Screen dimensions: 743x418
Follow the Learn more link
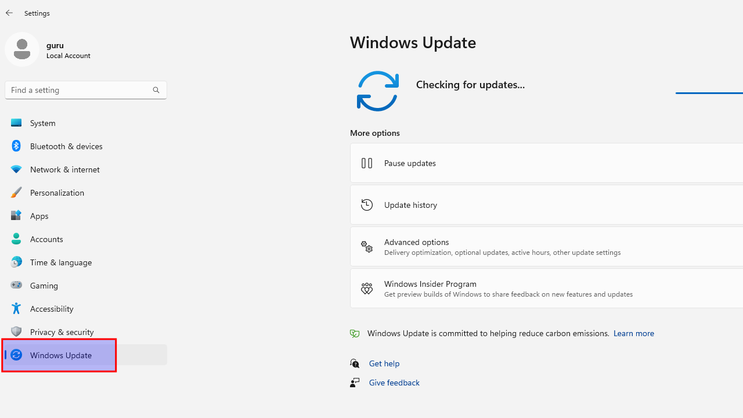point(633,333)
